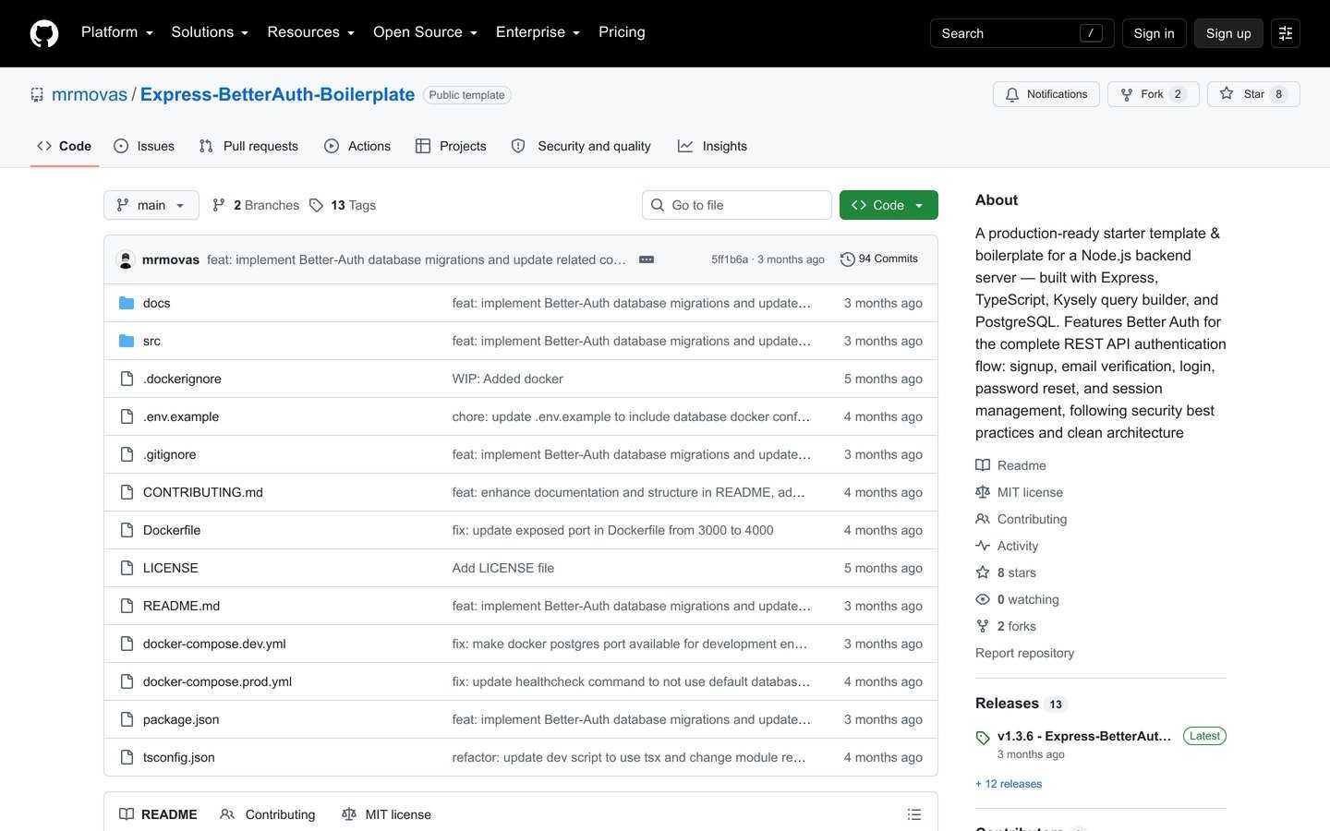
Task: Click the Notifications bell button
Action: click(1046, 94)
